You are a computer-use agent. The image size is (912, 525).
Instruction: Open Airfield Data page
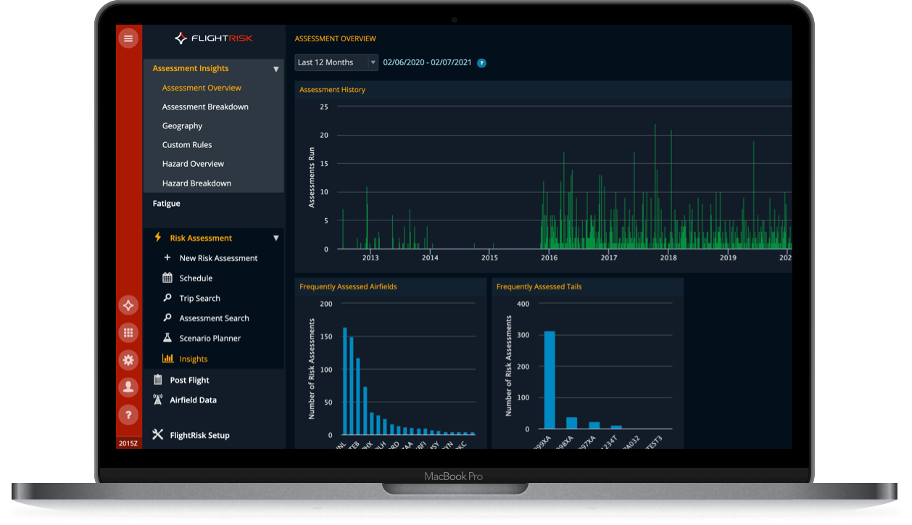tap(193, 400)
